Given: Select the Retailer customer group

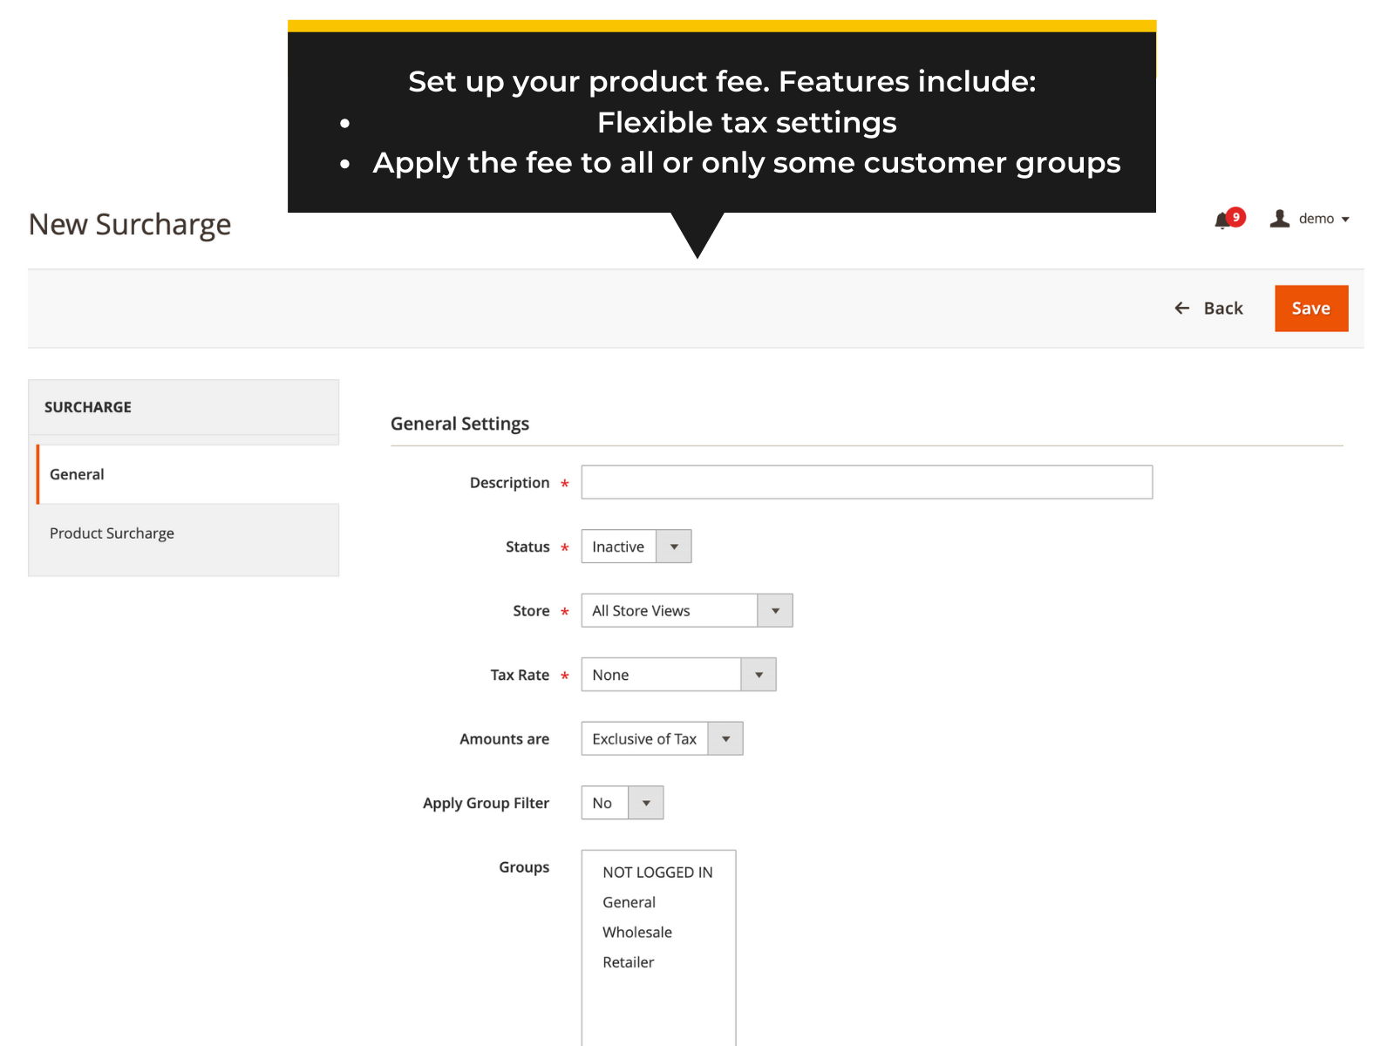Looking at the screenshot, I should (x=628, y=962).
